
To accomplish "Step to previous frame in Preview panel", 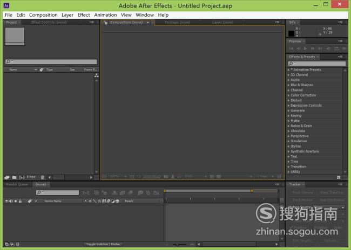I will pyautogui.click(x=298, y=48).
